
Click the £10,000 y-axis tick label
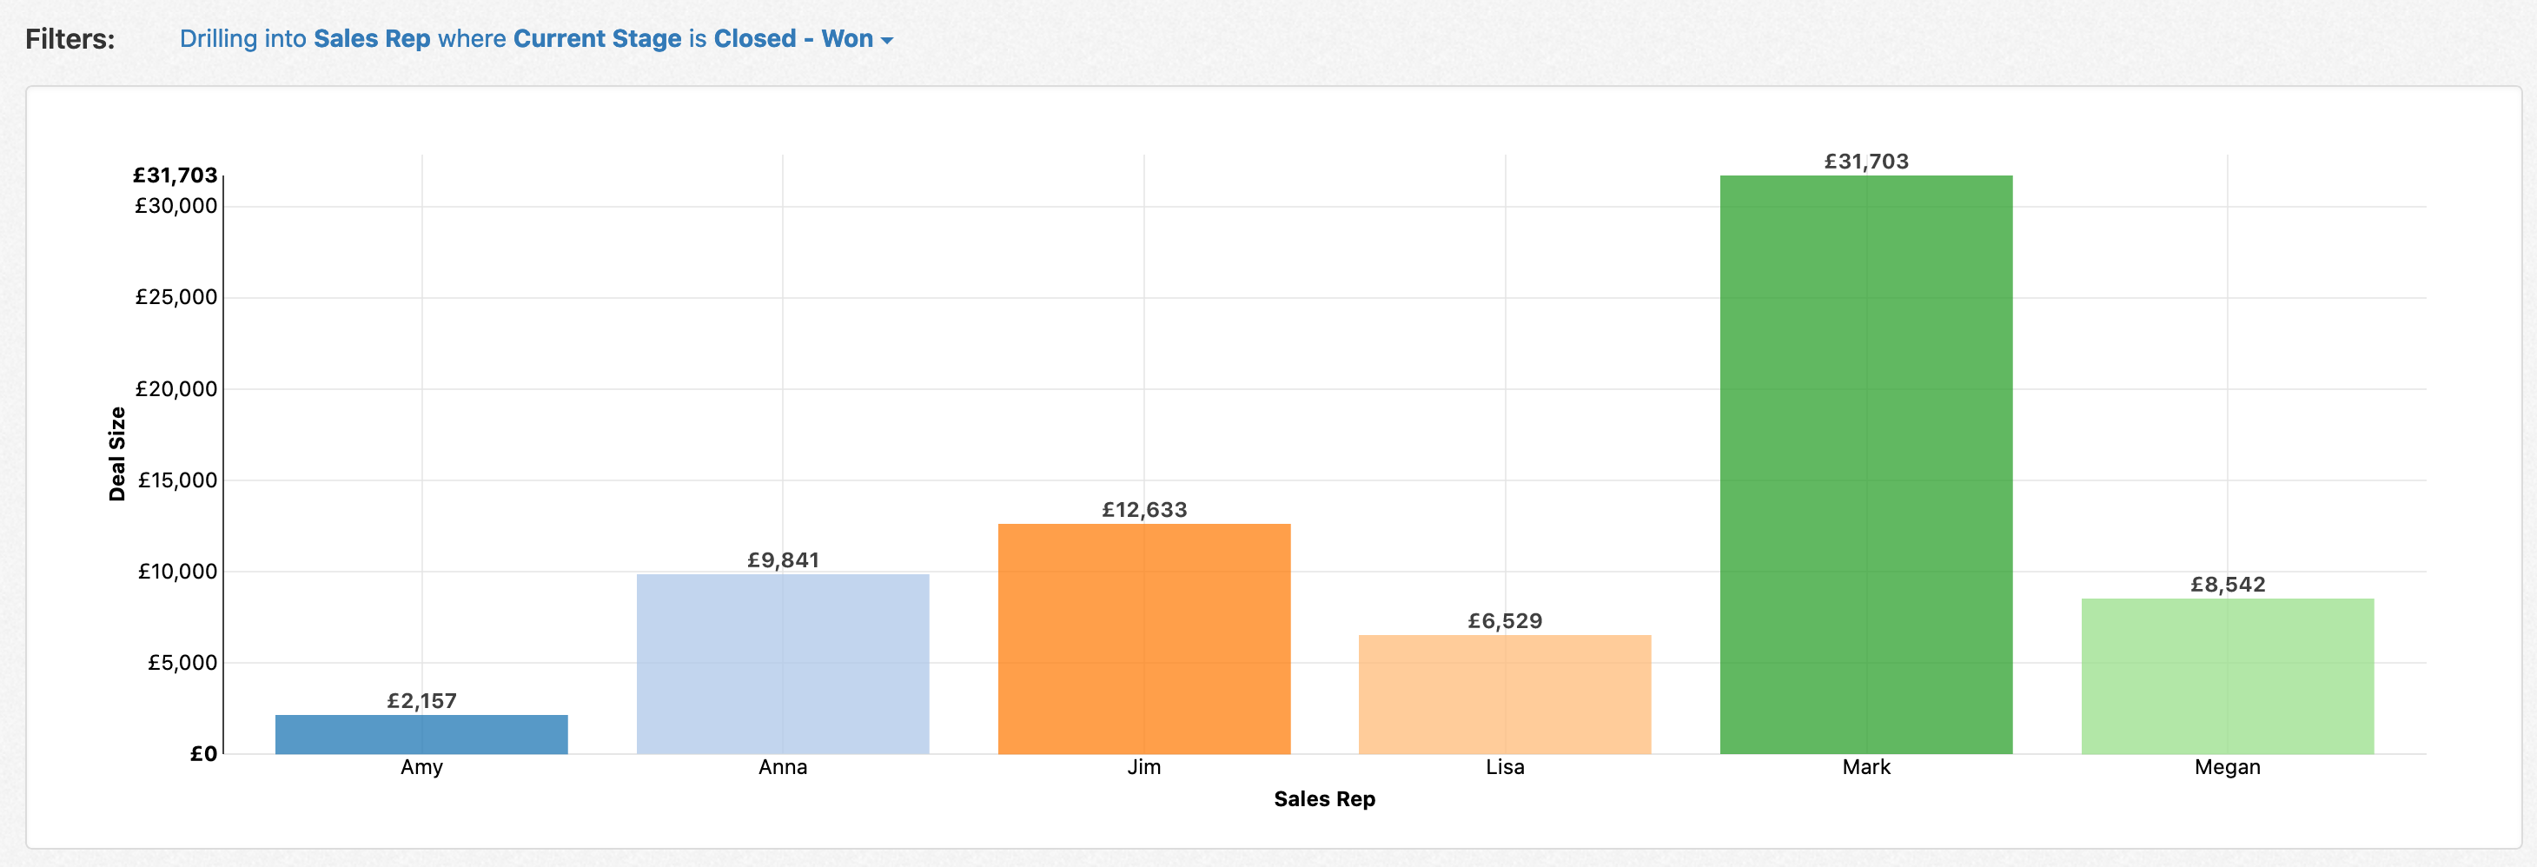pyautogui.click(x=177, y=572)
